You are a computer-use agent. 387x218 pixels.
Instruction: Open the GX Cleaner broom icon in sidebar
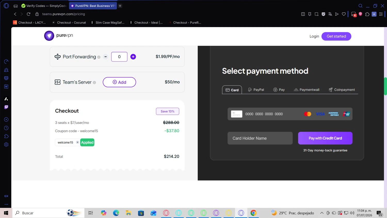pos(6,70)
